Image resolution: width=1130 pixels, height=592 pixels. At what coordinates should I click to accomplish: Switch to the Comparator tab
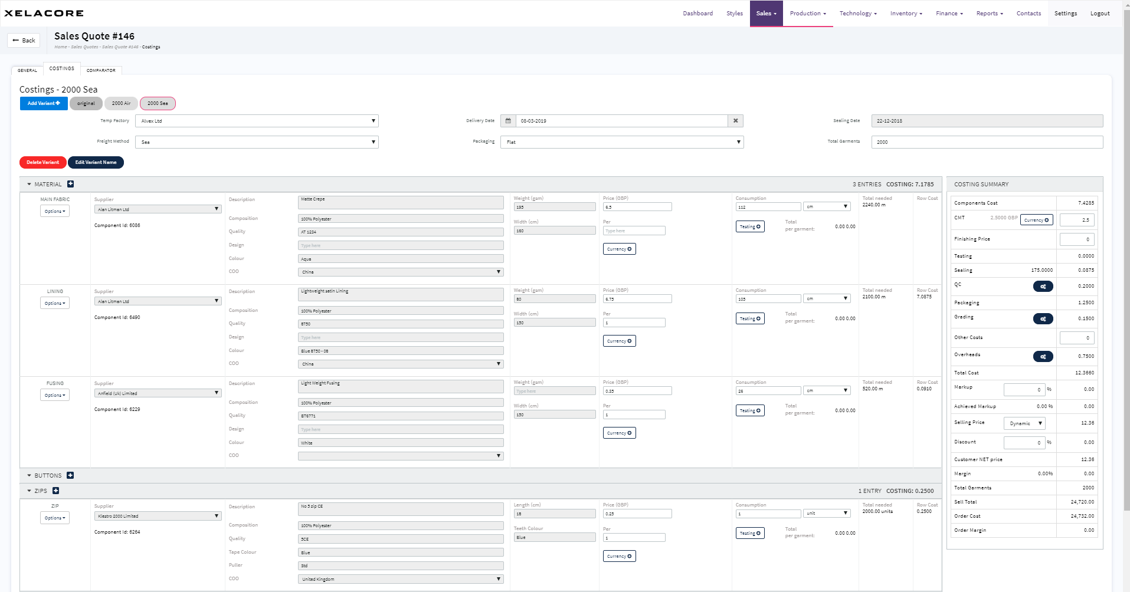click(101, 70)
